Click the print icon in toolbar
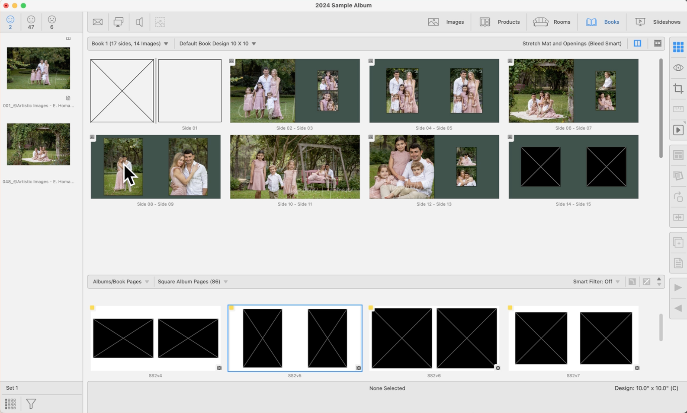 (x=119, y=22)
